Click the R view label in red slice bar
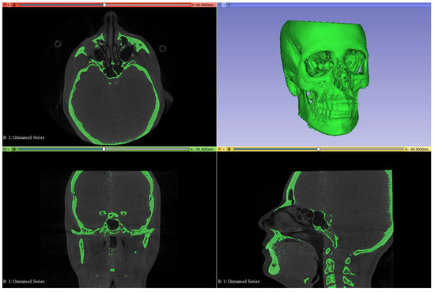This screenshot has height=292, width=435. point(9,5)
